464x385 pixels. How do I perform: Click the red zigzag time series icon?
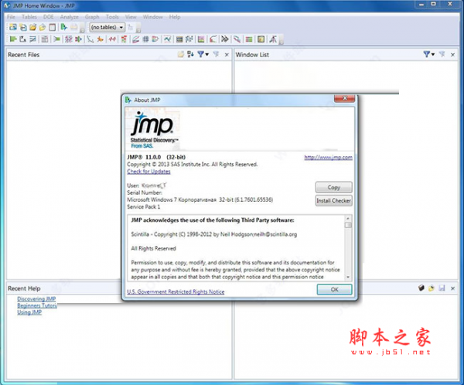(x=112, y=39)
